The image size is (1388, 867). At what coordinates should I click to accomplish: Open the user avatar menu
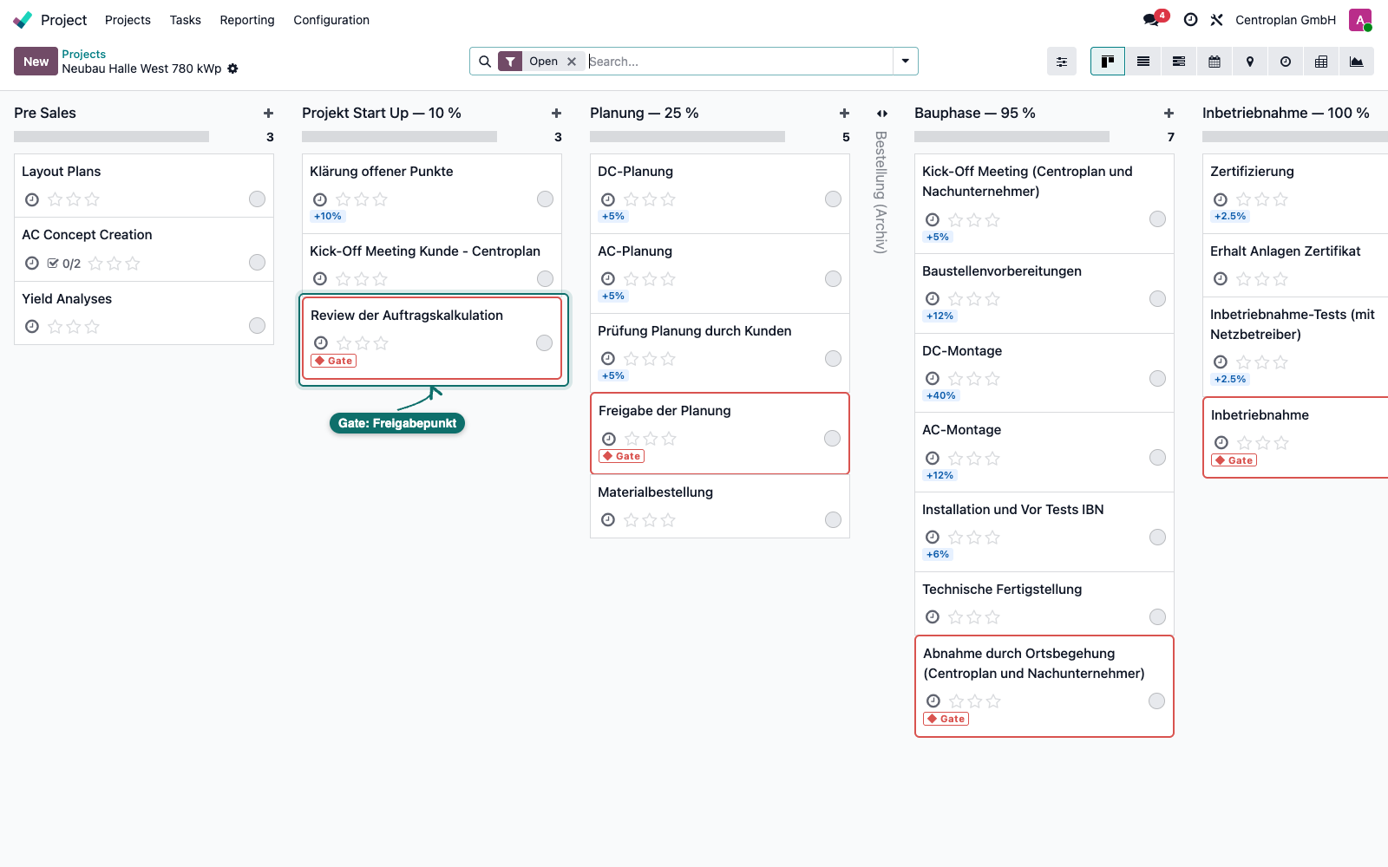(x=1360, y=20)
